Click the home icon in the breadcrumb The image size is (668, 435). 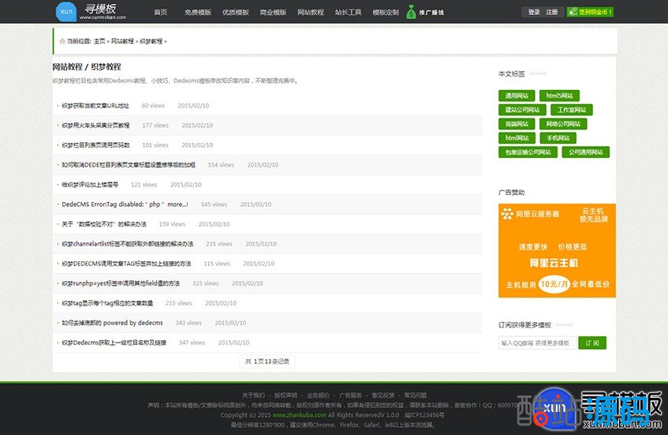coord(61,40)
